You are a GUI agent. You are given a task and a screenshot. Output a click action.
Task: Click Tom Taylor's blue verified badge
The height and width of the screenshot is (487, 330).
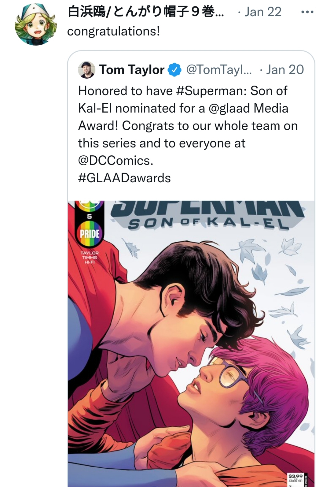(x=174, y=70)
